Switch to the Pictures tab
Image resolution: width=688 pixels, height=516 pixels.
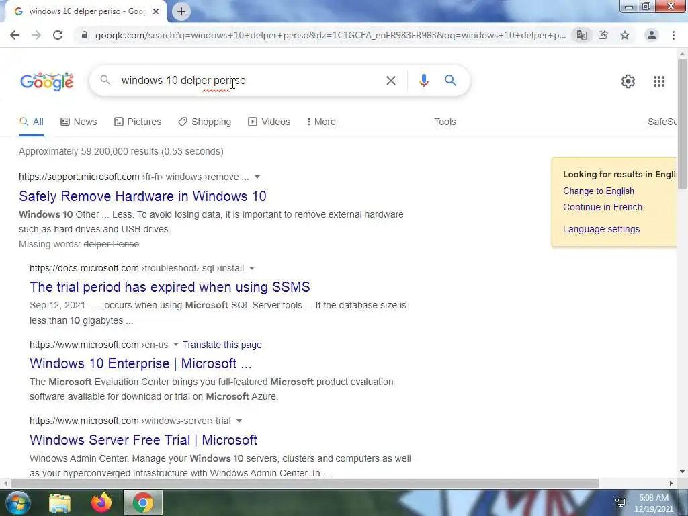coord(138,122)
